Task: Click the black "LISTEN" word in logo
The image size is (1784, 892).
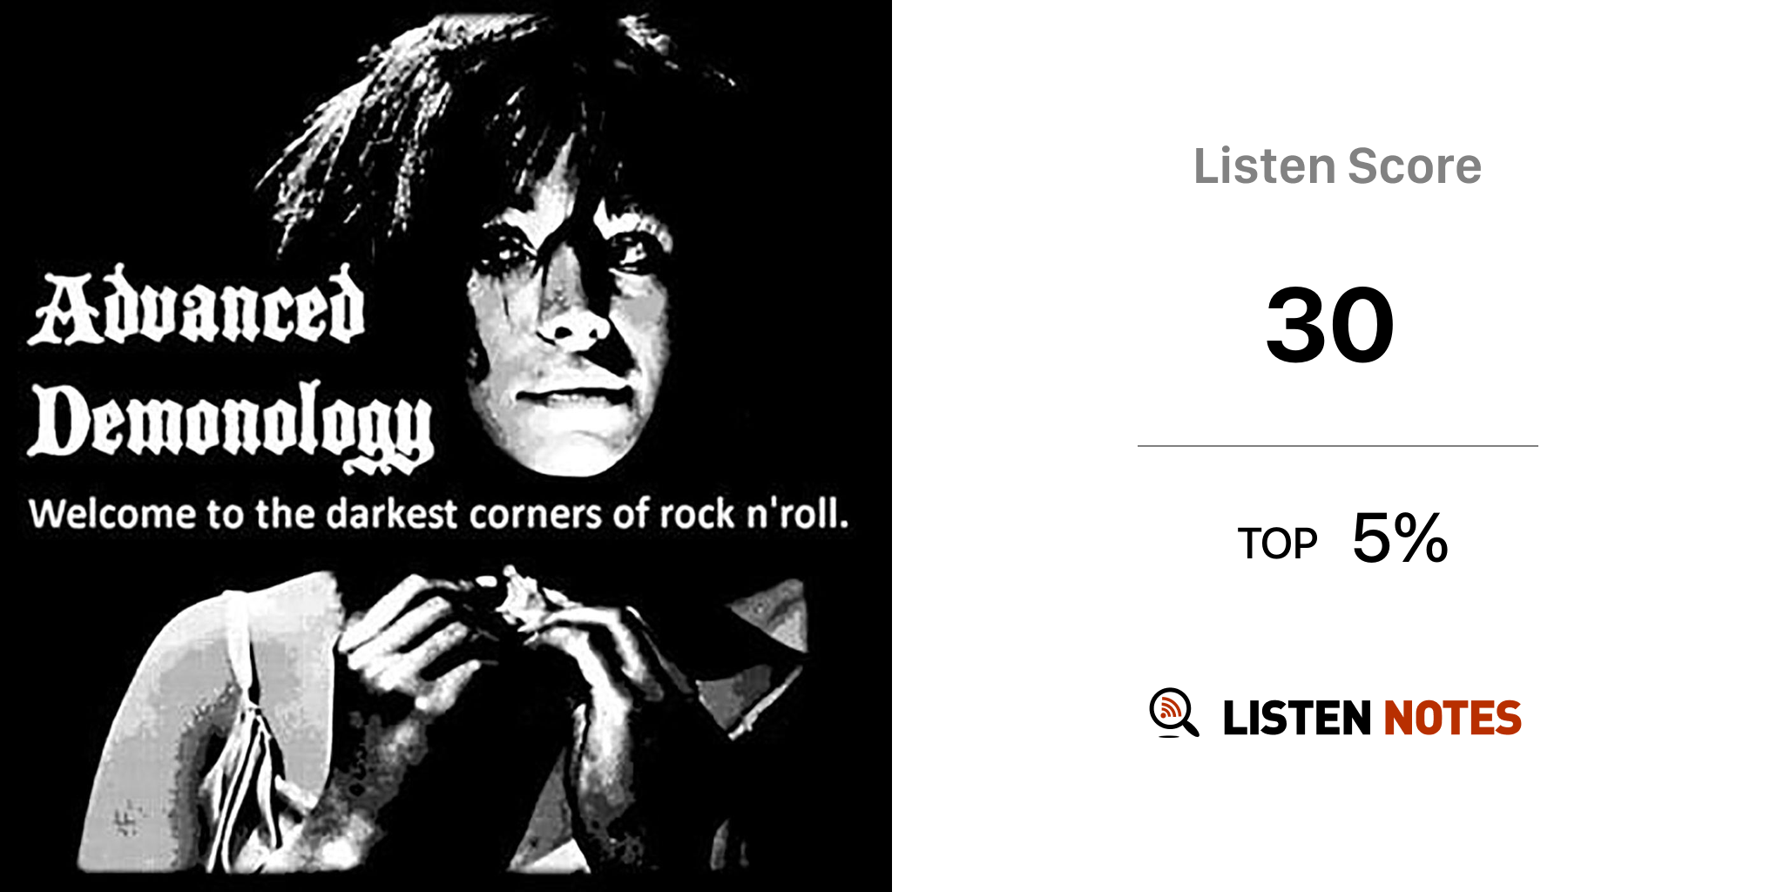Action: (1297, 719)
